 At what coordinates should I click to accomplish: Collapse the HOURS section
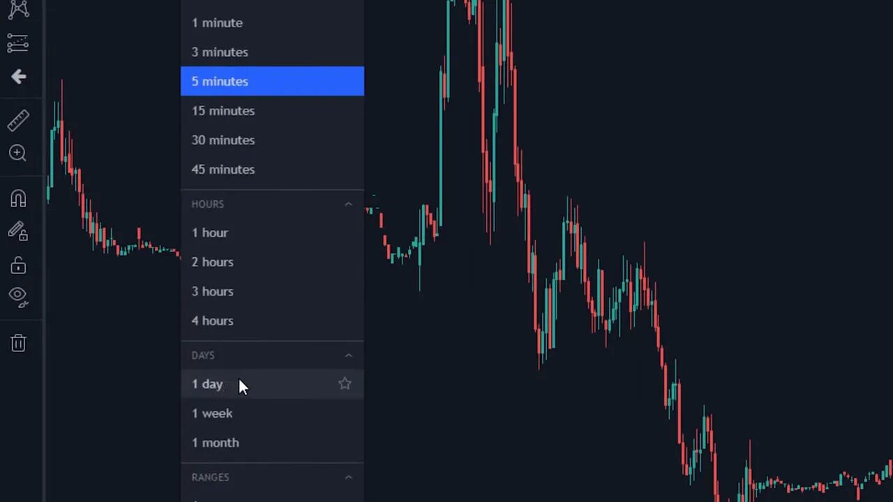348,204
